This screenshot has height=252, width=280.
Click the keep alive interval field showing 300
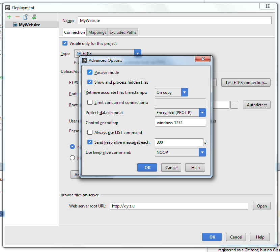pos(179,142)
